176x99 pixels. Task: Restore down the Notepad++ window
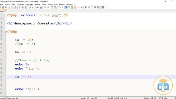(x=171, y=1)
